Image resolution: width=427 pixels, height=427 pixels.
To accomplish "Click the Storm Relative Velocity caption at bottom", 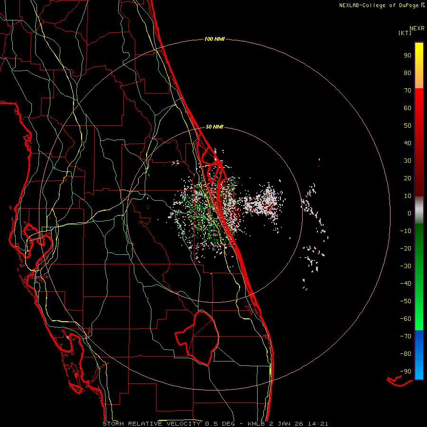I will tap(215, 424).
